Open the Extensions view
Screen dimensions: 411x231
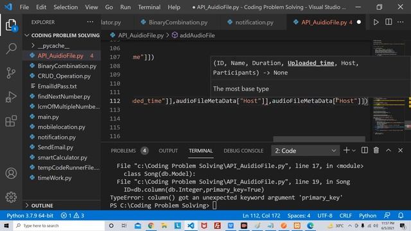coord(11,121)
